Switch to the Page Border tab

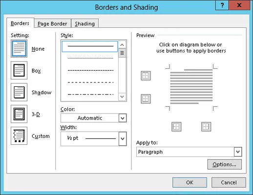(x=52, y=24)
